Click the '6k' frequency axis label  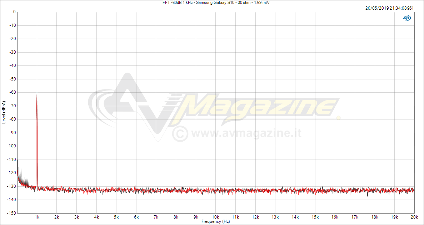[x=136, y=217]
